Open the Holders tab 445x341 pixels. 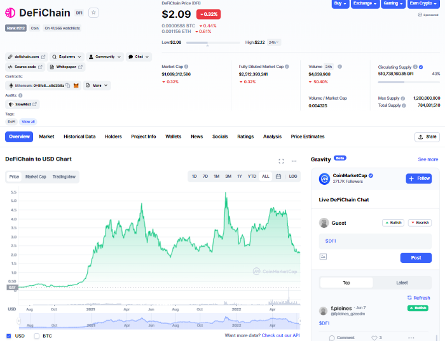113,137
